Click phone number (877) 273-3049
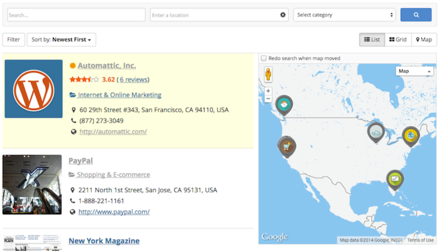This screenshot has height=251, width=441. [x=101, y=121]
